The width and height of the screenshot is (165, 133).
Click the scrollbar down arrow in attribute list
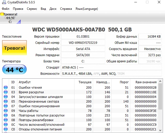[x=160, y=130]
